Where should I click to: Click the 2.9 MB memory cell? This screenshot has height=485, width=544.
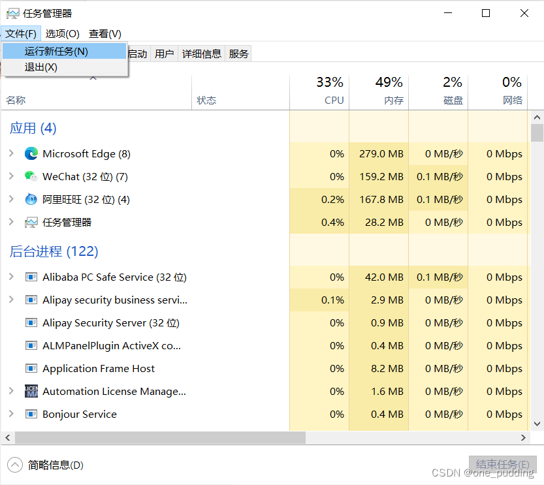[379, 300]
